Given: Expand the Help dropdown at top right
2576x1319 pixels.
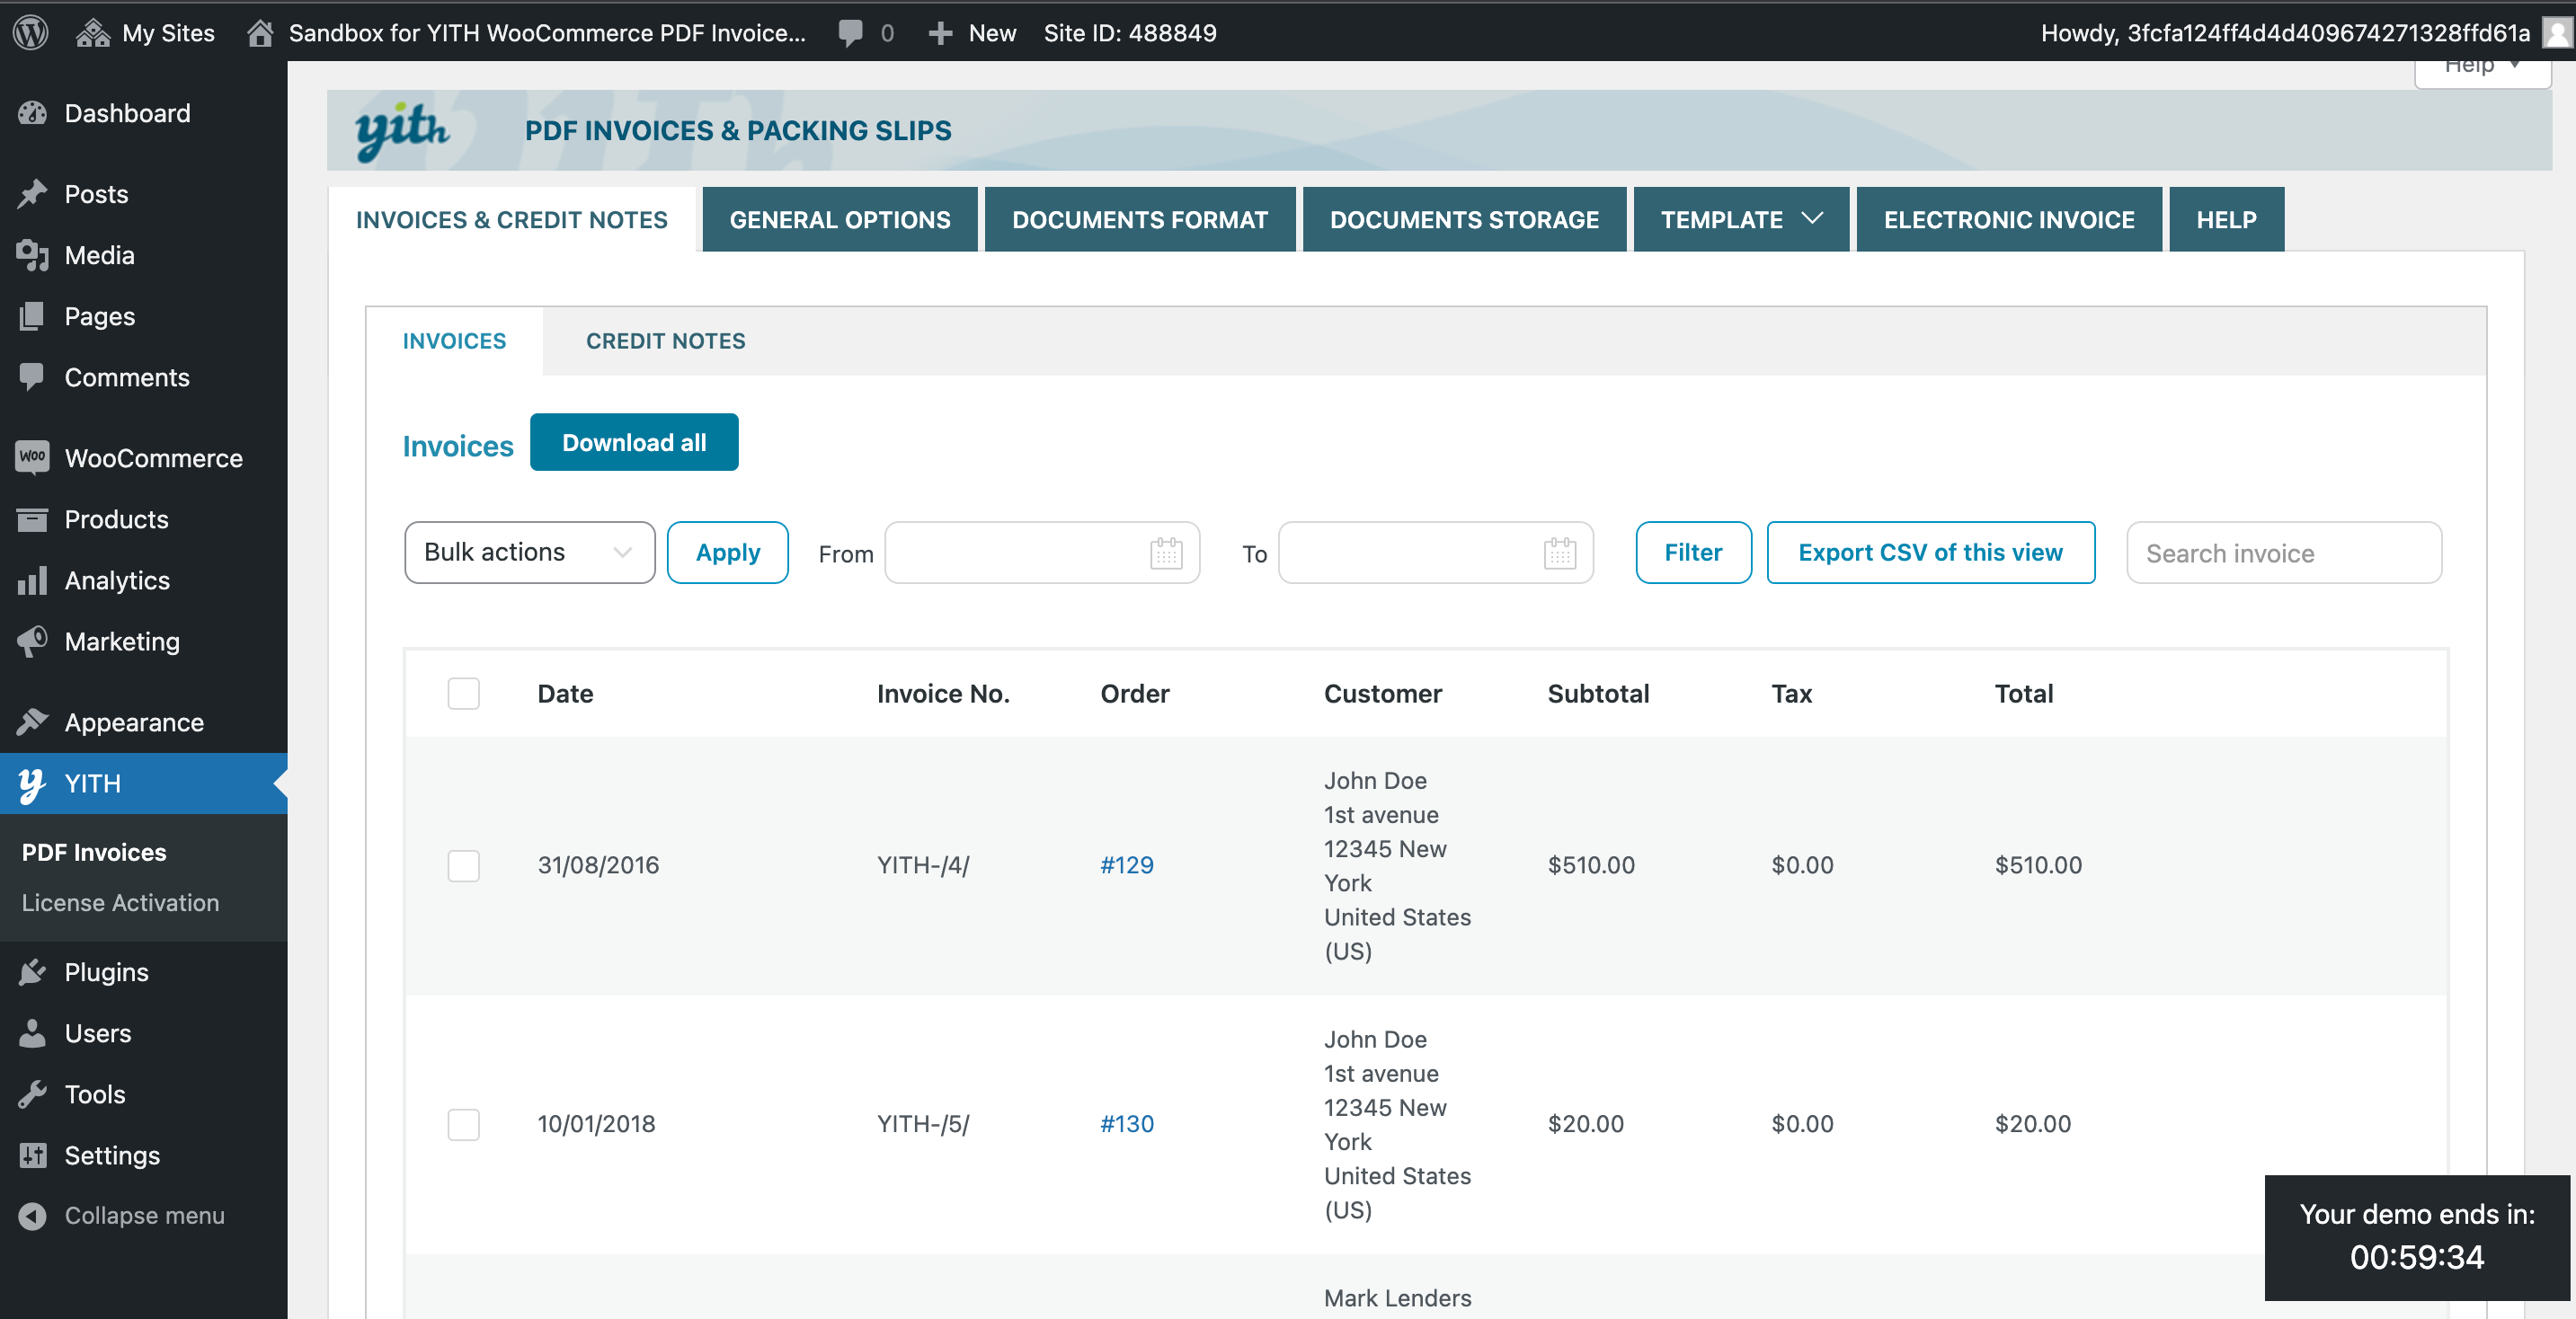Looking at the screenshot, I should [x=2482, y=68].
